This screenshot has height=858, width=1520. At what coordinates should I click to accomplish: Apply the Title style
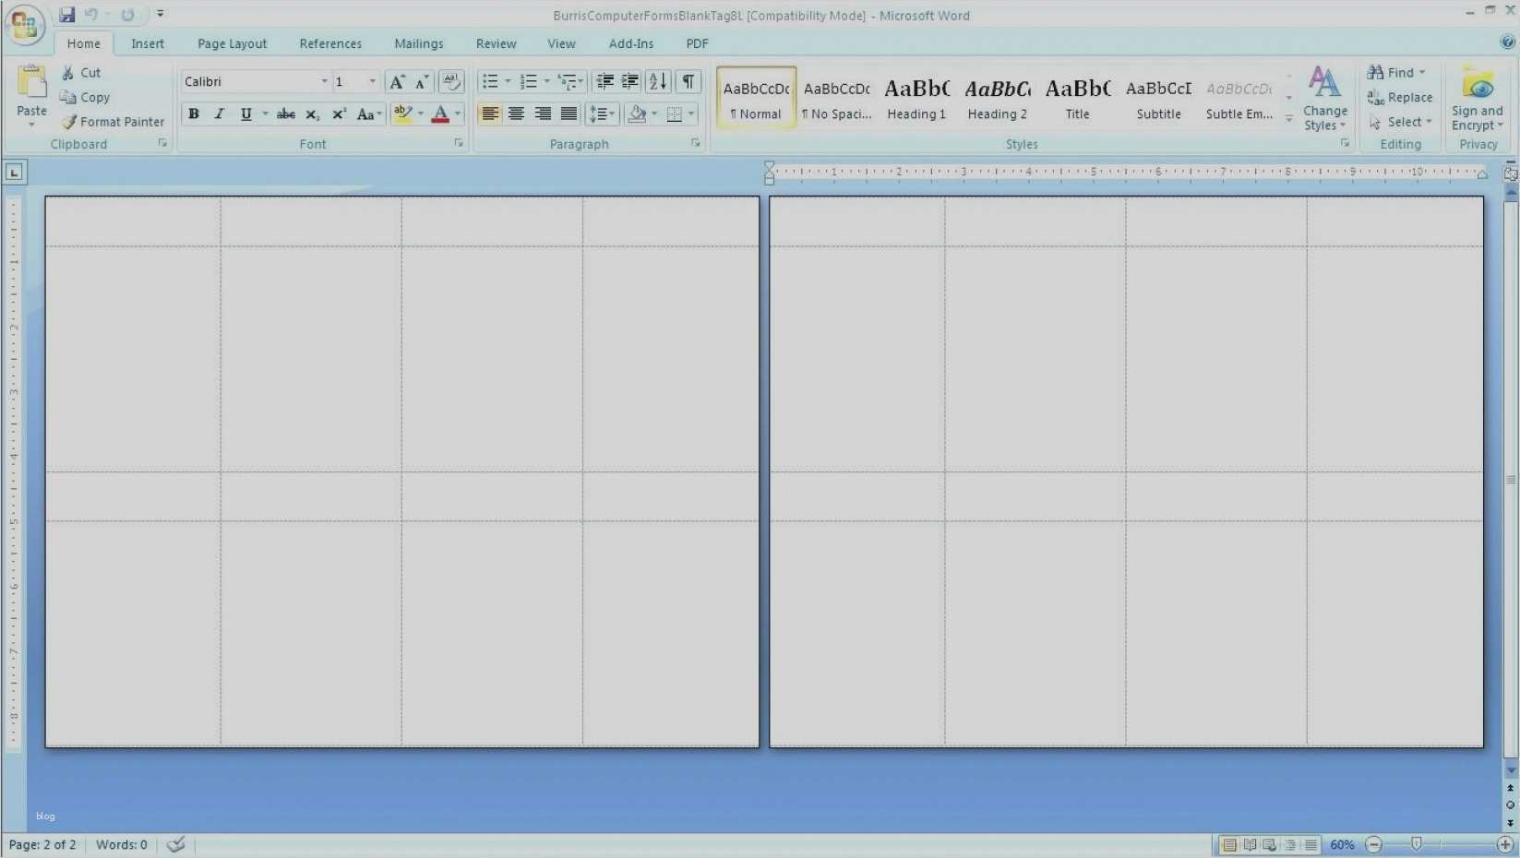tap(1077, 97)
